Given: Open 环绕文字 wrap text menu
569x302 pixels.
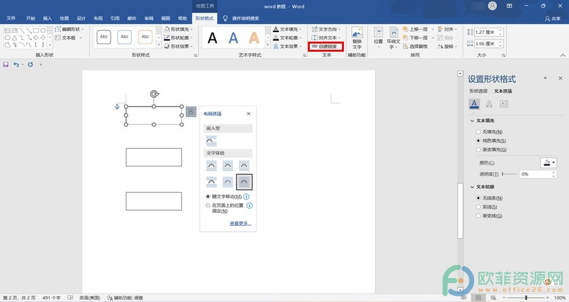Looking at the screenshot, I should pos(393,38).
